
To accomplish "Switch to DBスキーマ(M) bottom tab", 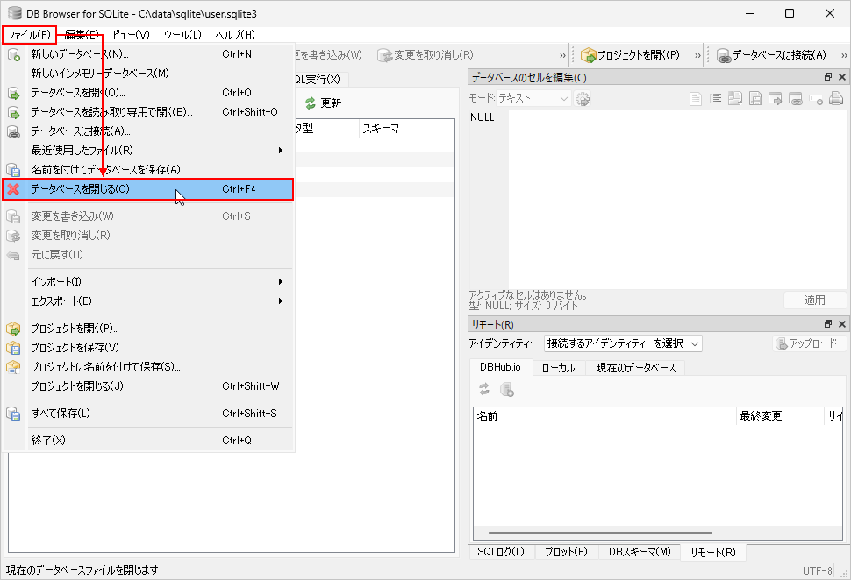I will coord(640,552).
